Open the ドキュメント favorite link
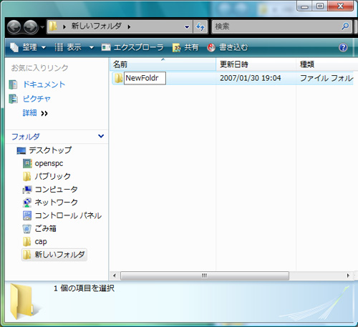The image size is (358, 327). tap(44, 84)
